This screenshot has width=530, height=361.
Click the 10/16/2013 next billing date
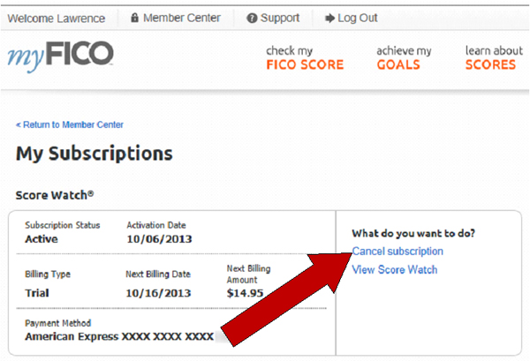159,292
